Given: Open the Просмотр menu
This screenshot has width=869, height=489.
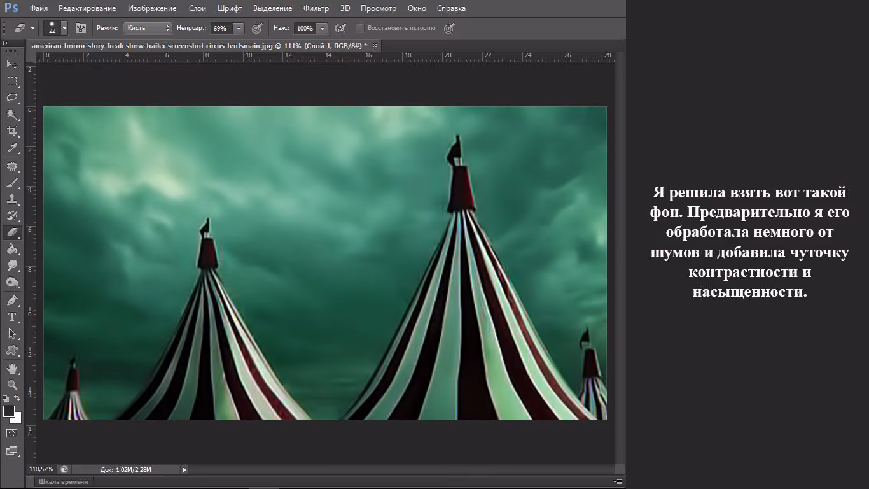Looking at the screenshot, I should click(378, 8).
